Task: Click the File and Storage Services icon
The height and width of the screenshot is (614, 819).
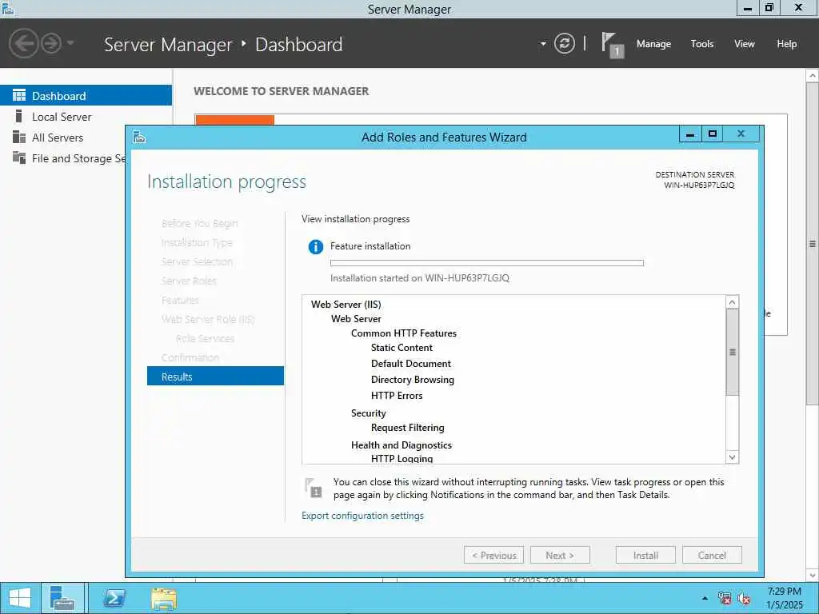Action: 19,157
